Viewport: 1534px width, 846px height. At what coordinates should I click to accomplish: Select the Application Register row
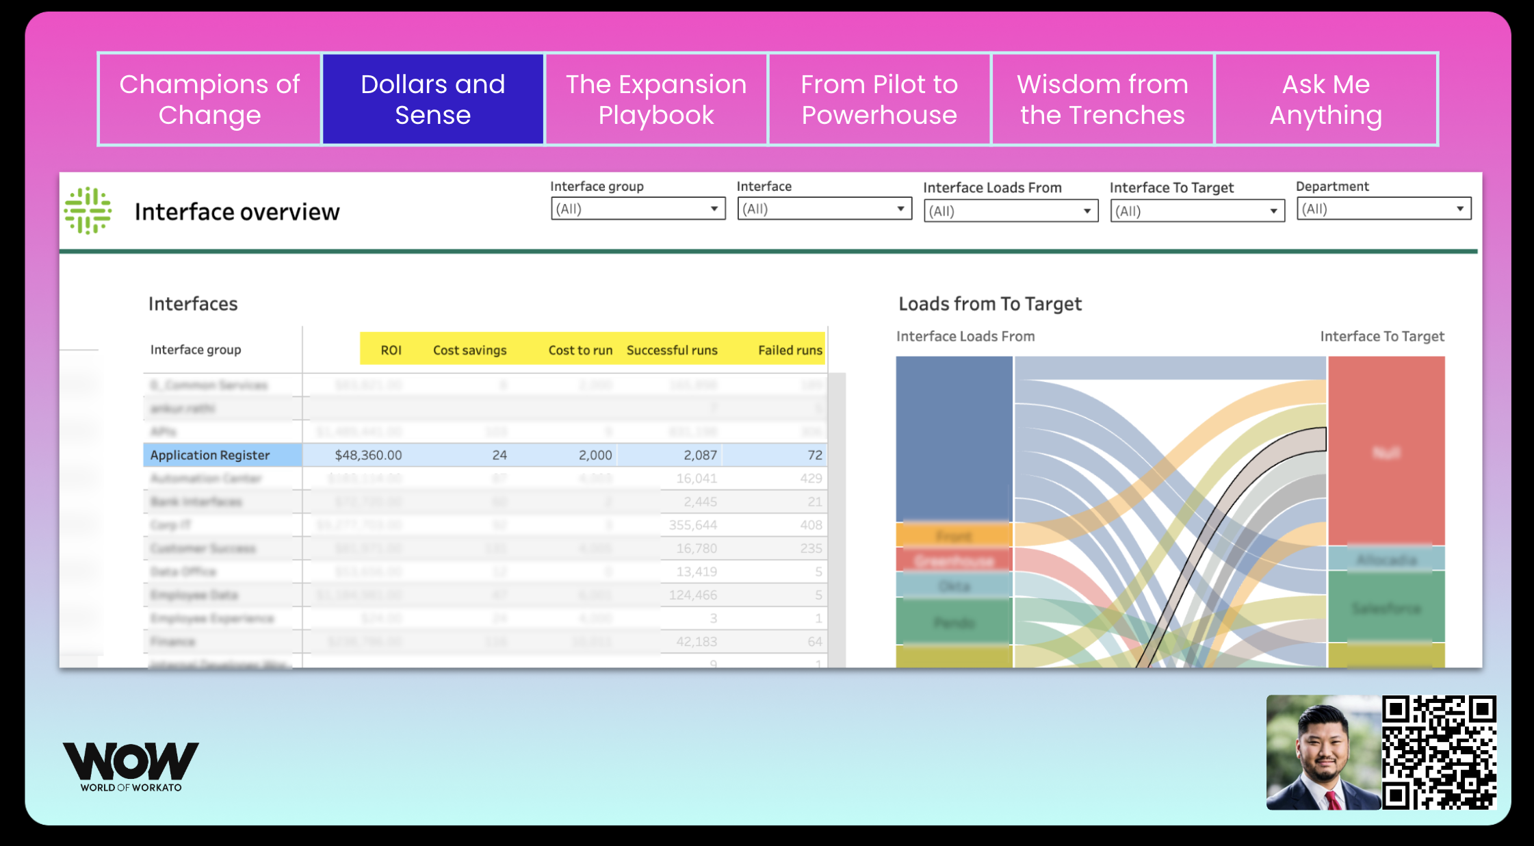click(210, 455)
